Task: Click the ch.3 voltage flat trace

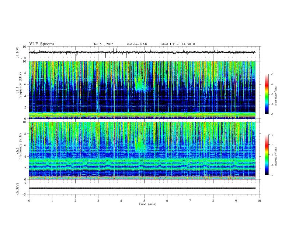Action: tap(142, 188)
